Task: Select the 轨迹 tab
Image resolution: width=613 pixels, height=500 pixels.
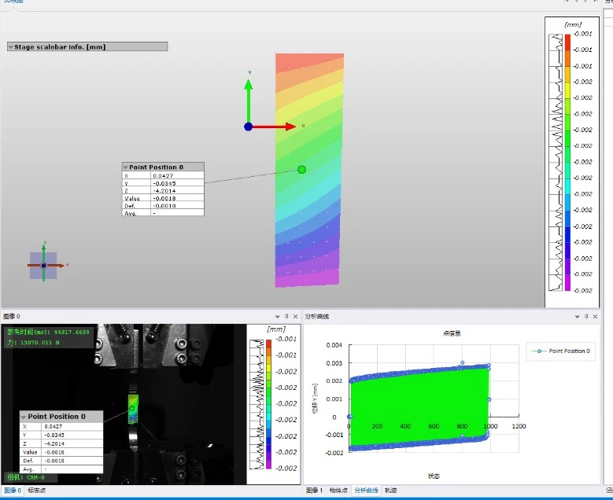Action: coord(391,491)
